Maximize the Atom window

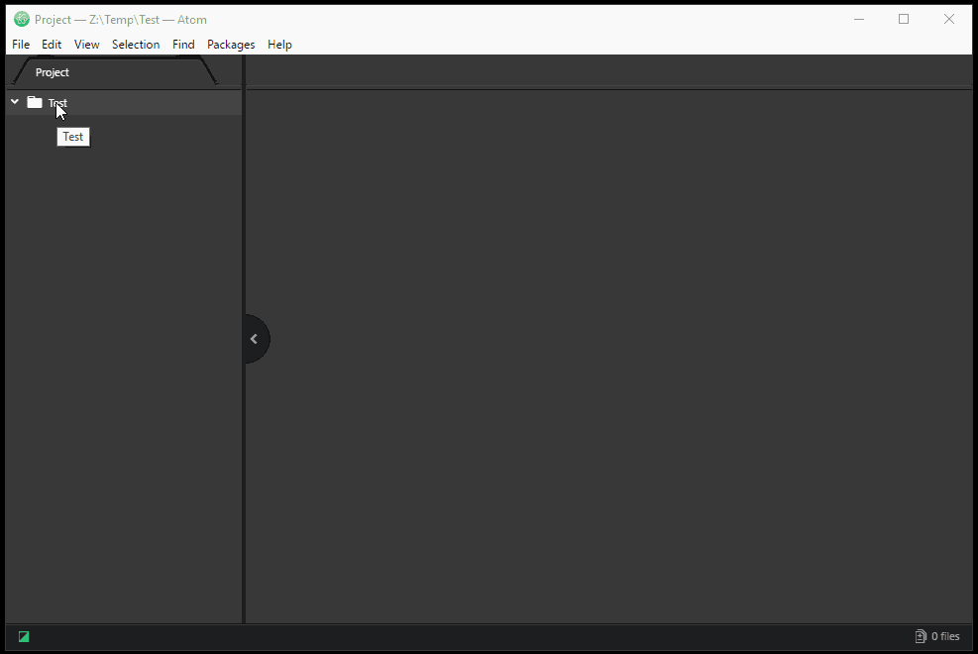[904, 20]
